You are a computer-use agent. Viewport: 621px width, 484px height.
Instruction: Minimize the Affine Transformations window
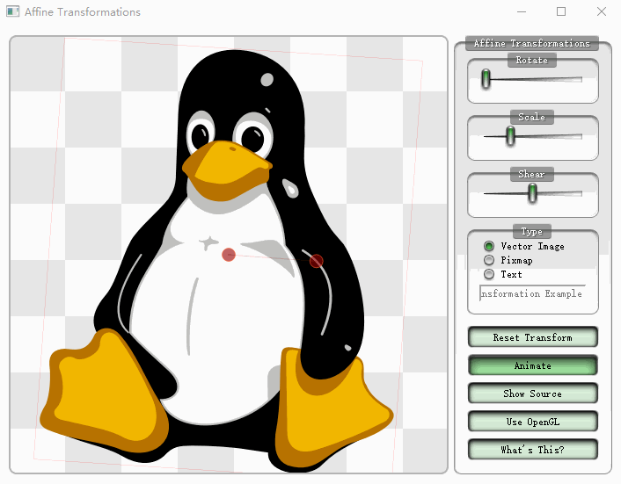click(x=522, y=12)
